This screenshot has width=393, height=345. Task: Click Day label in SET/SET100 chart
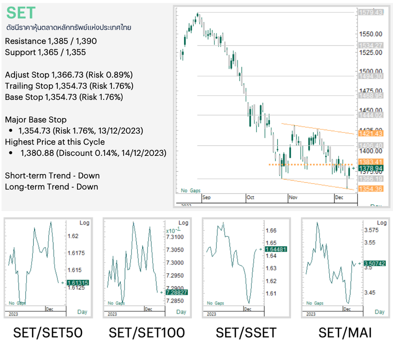pyautogui.click(x=181, y=312)
